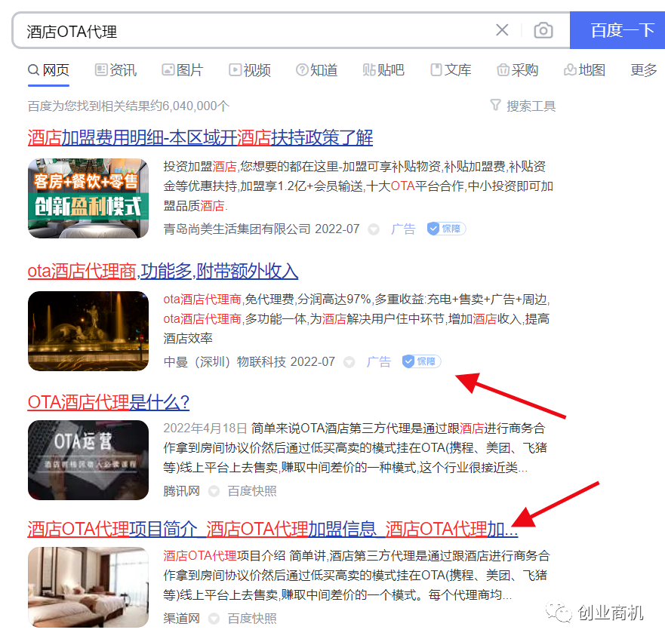Switch to the 图片 tab
This screenshot has height=642, width=665.
pos(183,70)
